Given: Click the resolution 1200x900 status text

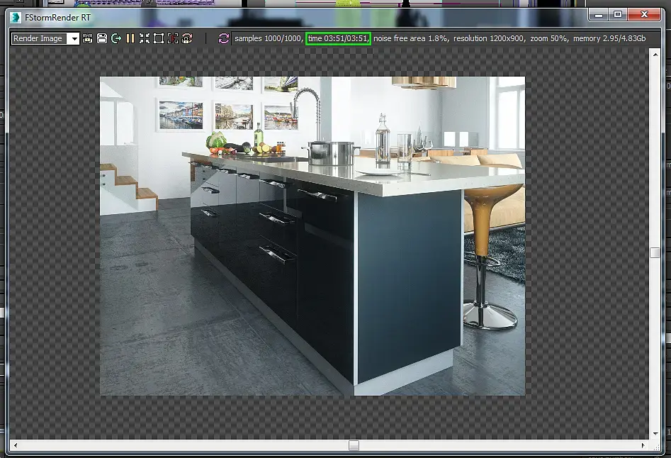Looking at the screenshot, I should click(x=489, y=38).
